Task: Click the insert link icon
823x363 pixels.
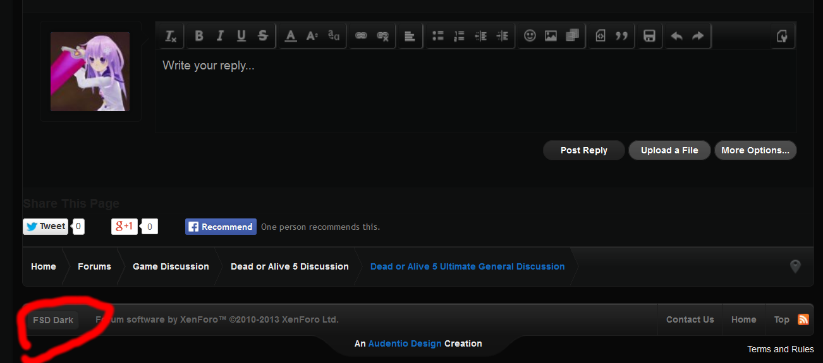Action: (x=361, y=36)
